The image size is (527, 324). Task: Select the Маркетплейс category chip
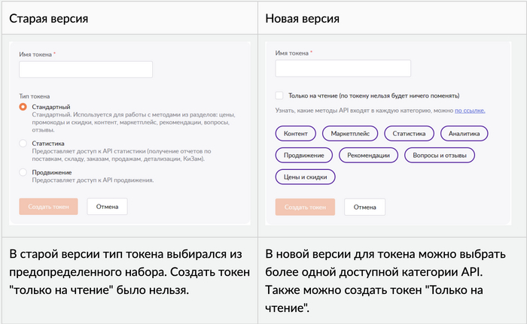tap(350, 134)
